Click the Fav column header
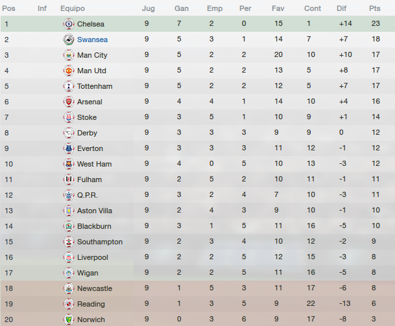The image size is (395, 326). pos(278,8)
